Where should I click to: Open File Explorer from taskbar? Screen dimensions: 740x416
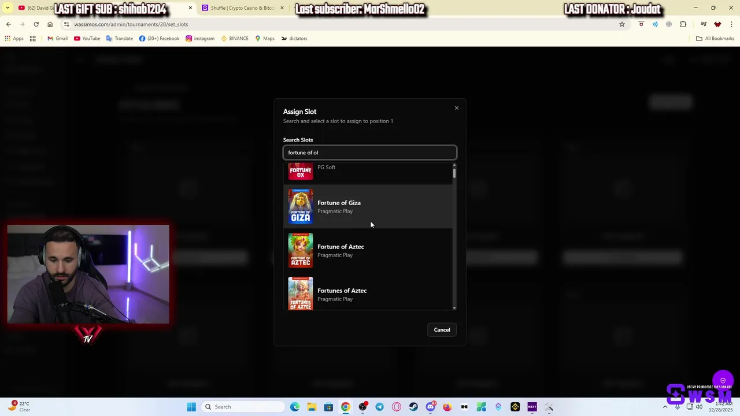click(312, 407)
